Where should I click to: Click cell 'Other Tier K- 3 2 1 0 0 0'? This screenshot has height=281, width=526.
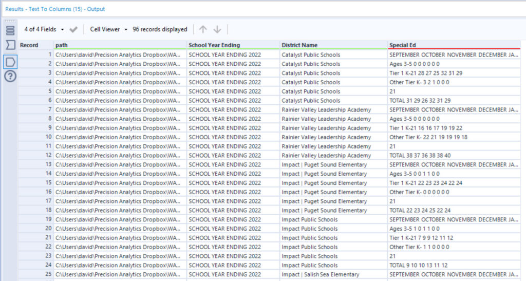click(454, 82)
